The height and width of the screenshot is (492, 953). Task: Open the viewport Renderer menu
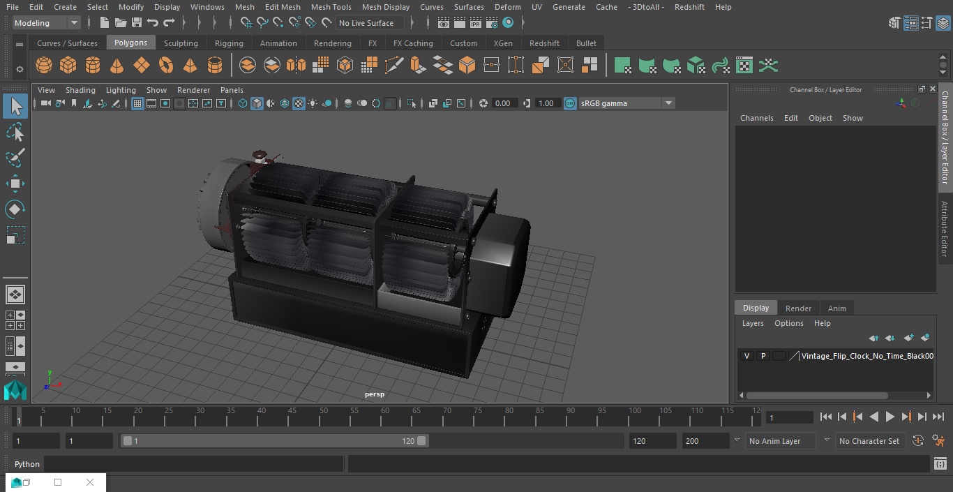193,90
